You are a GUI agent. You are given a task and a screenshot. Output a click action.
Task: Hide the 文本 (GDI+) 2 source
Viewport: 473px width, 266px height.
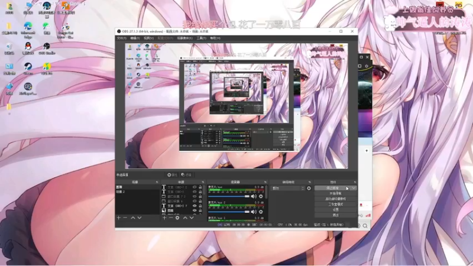tap(195, 187)
